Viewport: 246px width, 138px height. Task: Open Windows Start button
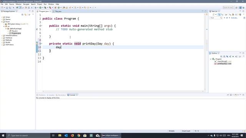3,135
